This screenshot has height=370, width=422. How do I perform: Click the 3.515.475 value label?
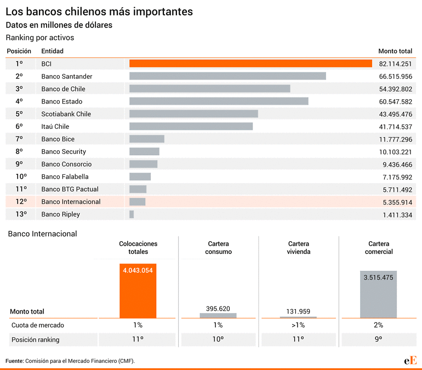[378, 277]
